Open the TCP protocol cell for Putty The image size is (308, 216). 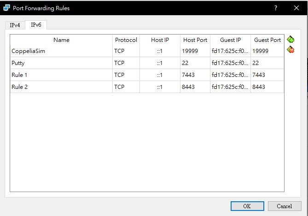coord(126,63)
